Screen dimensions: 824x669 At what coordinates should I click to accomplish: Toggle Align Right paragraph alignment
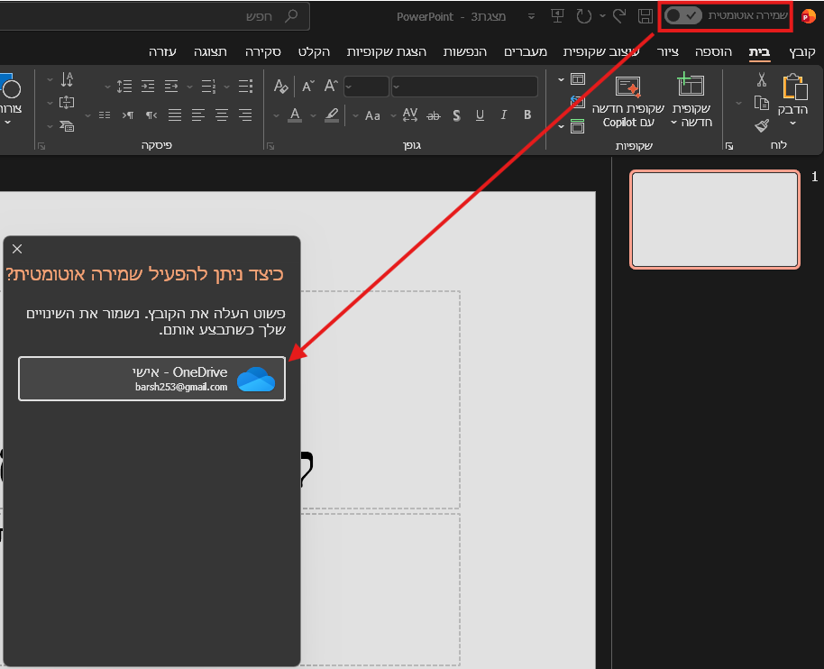coord(245,115)
